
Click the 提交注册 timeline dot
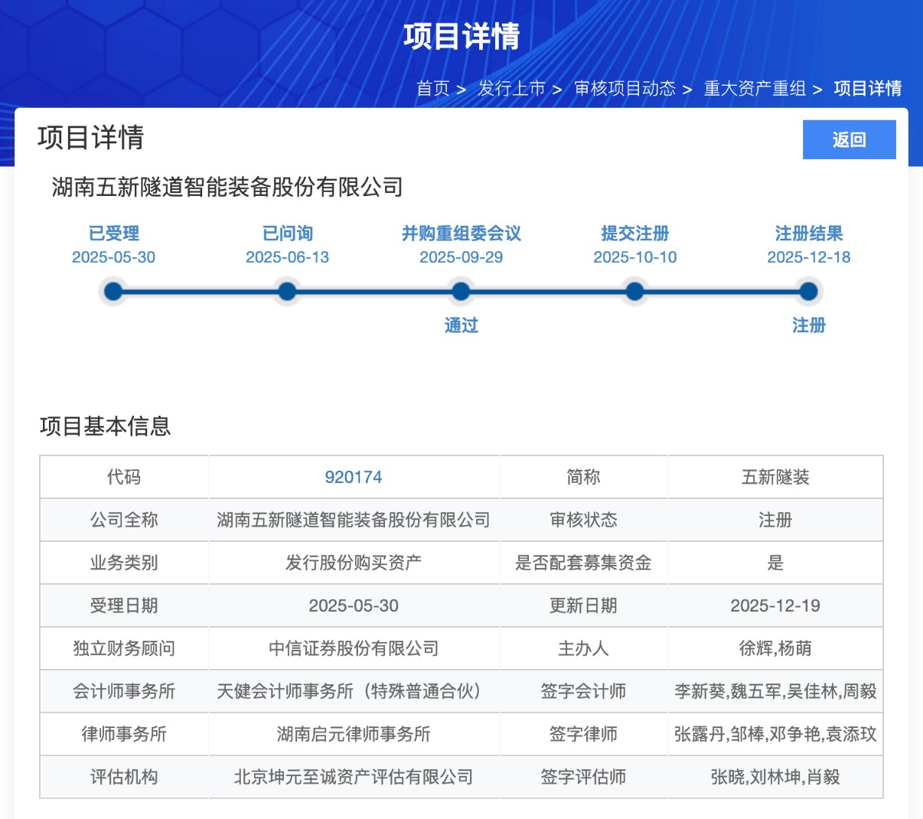[634, 292]
